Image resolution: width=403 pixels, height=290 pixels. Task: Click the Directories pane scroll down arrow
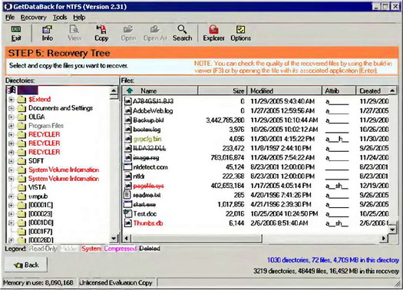click(x=114, y=239)
